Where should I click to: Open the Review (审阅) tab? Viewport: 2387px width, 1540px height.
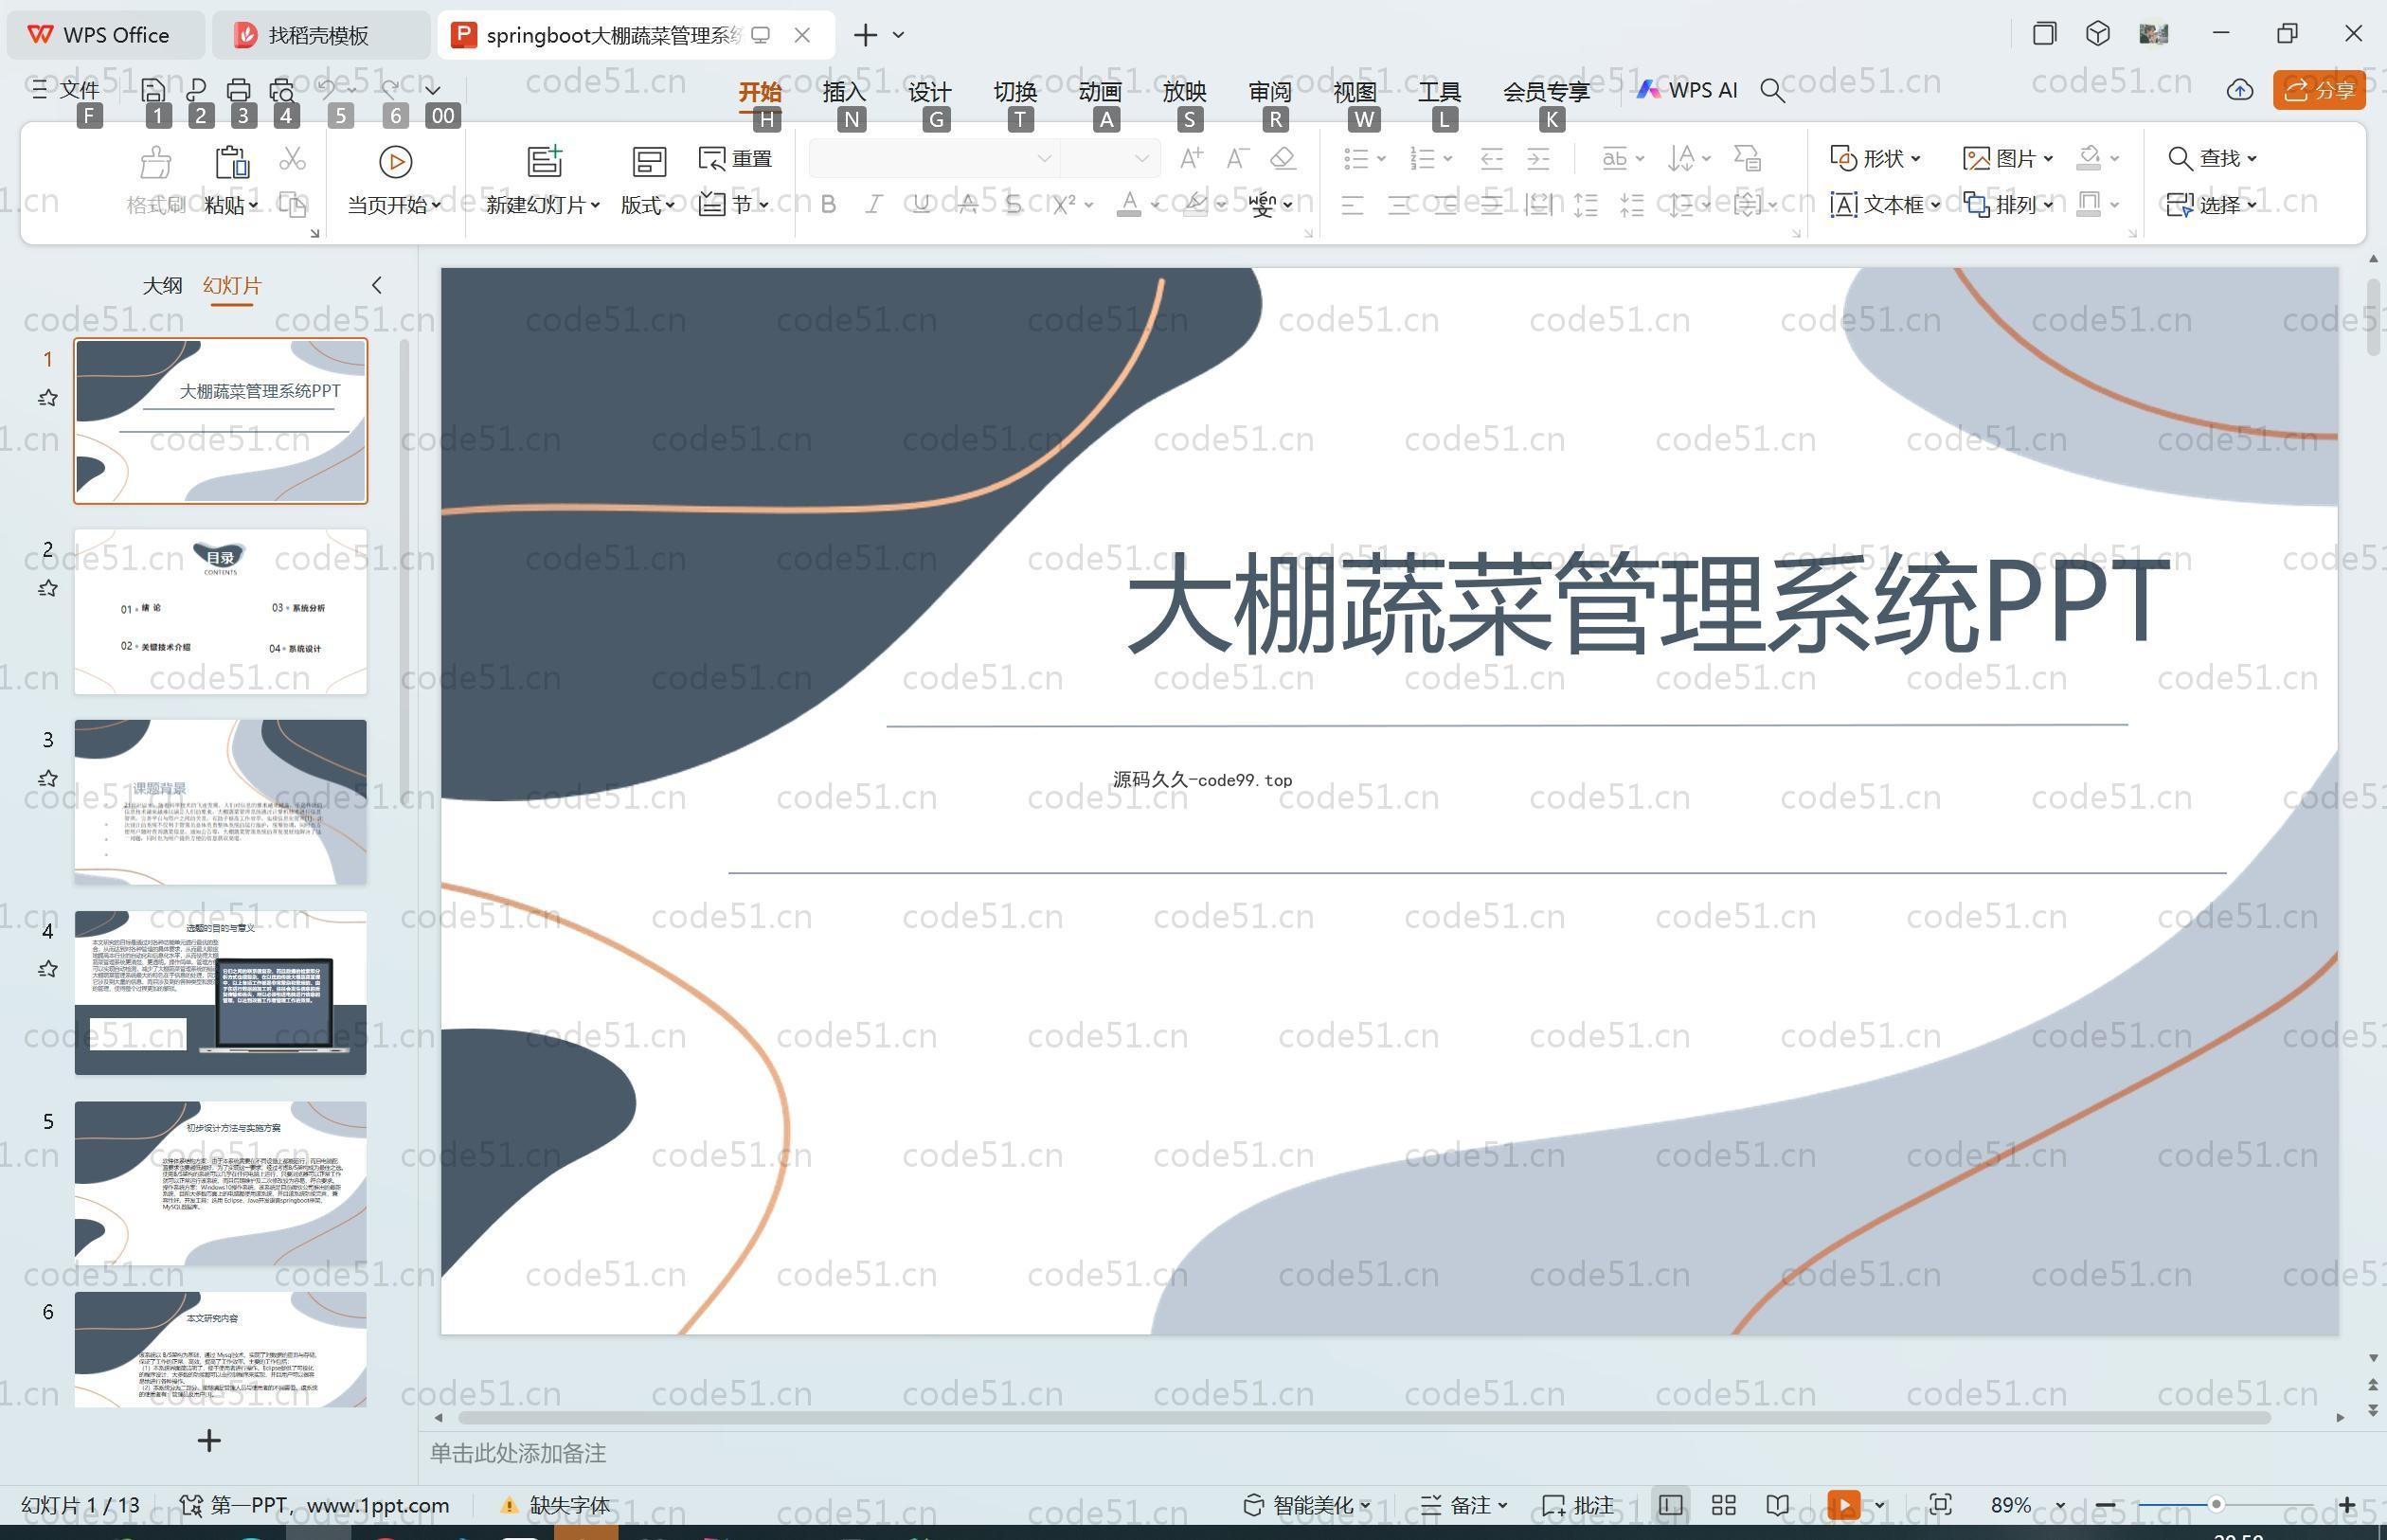click(x=1269, y=91)
